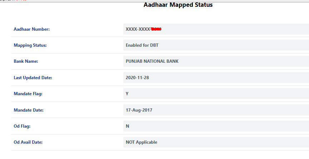Click the Od Flag label

(x=22, y=126)
